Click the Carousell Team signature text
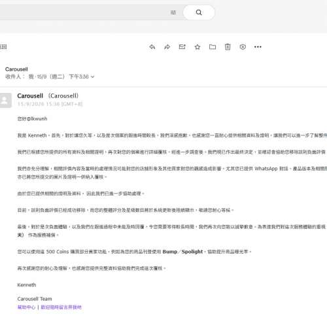327x327 pixels. [35, 299]
